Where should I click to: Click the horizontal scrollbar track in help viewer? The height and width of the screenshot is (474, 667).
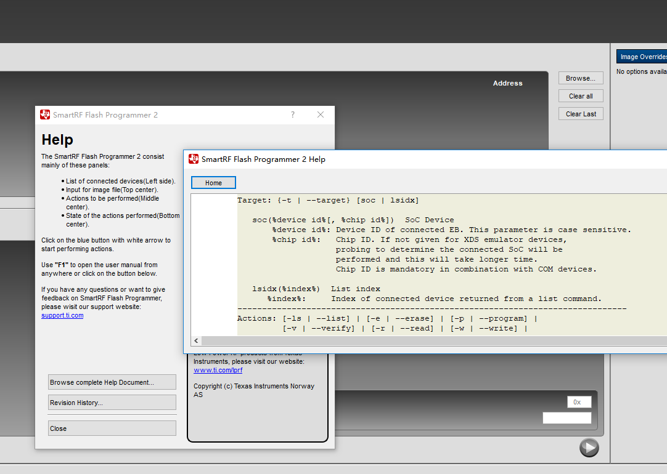pos(434,340)
